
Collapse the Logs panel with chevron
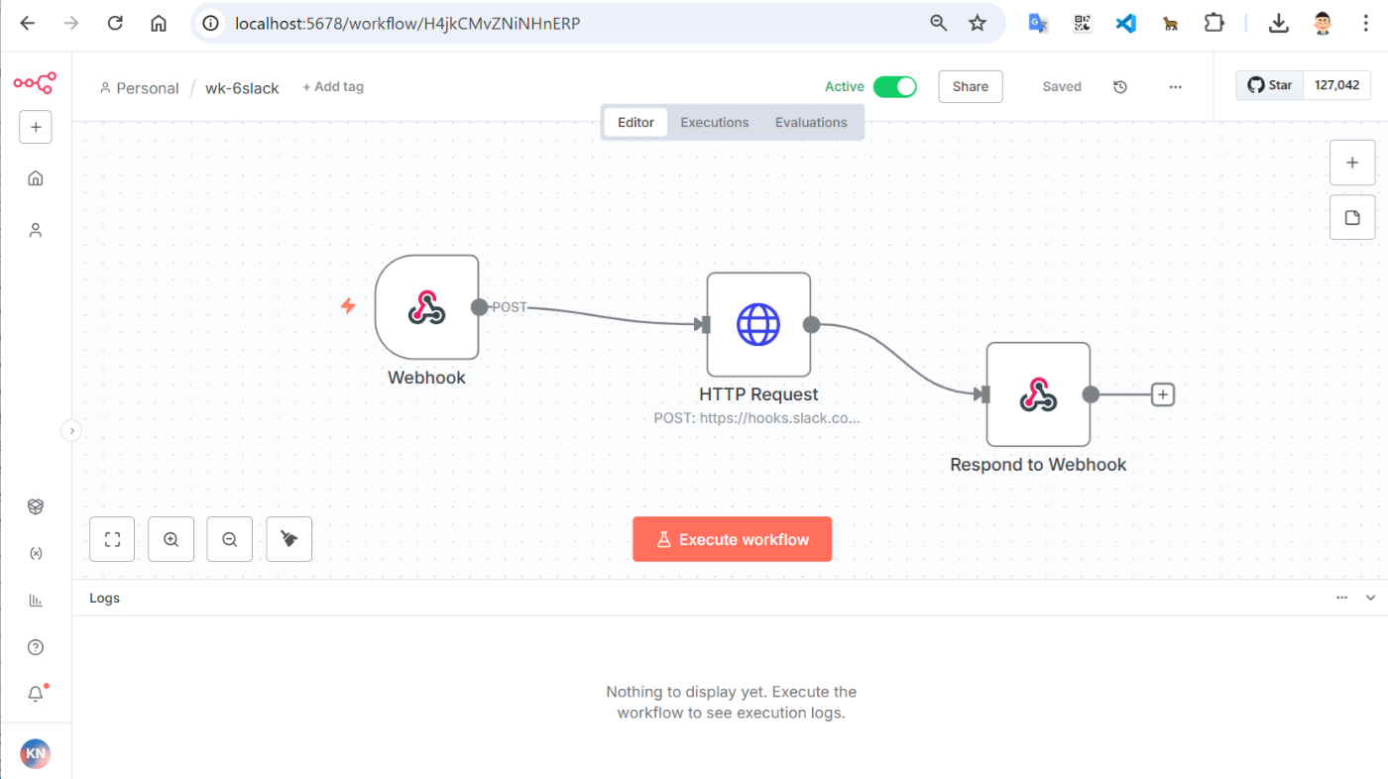coord(1371,598)
